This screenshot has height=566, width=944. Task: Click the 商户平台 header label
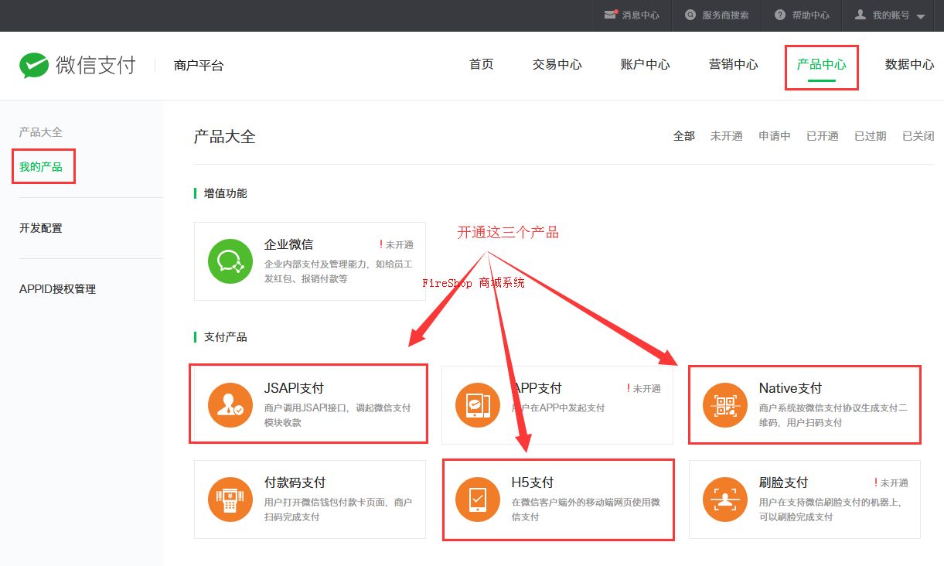click(x=199, y=66)
